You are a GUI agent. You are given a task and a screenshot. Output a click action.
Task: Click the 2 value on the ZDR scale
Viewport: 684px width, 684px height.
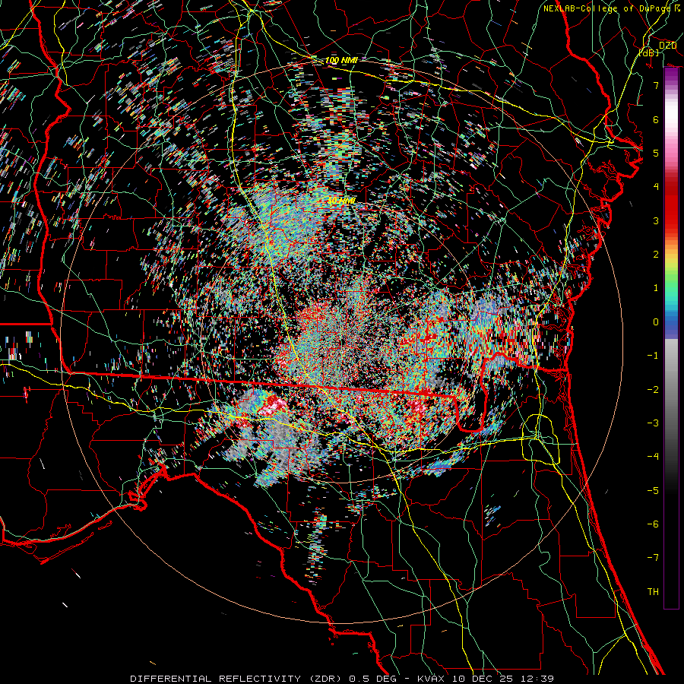click(x=656, y=255)
